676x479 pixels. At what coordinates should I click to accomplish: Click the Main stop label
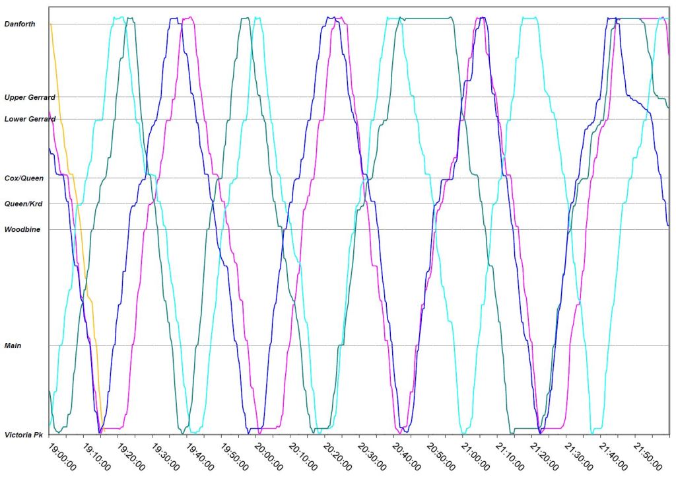13,346
